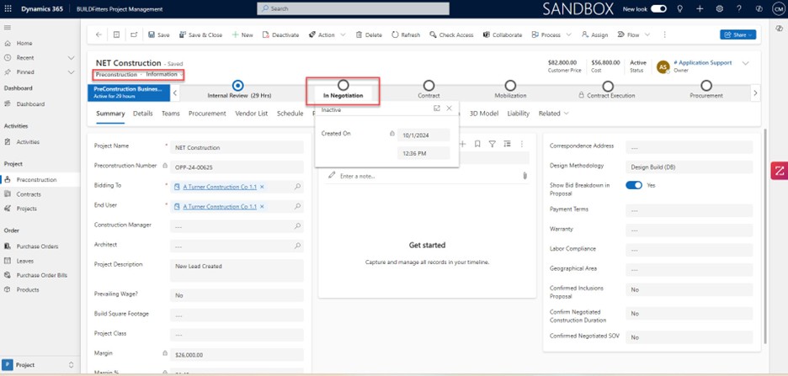
Task: Open more commands overflow menu
Action: pos(664,34)
